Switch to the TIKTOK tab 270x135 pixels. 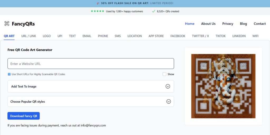click(x=221, y=36)
